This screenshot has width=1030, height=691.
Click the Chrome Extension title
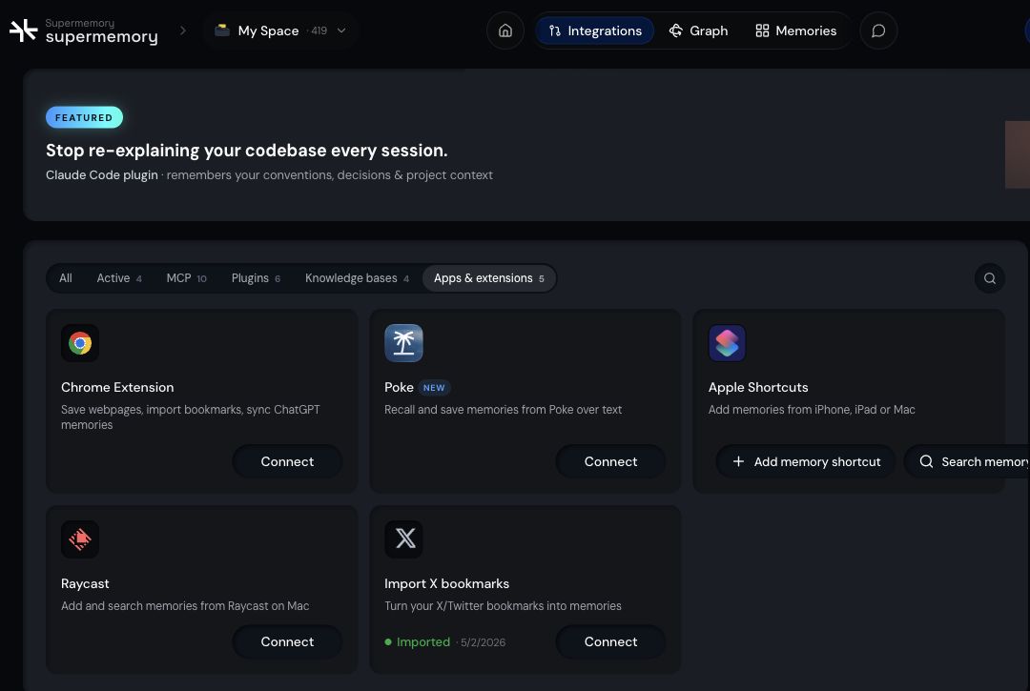click(117, 387)
